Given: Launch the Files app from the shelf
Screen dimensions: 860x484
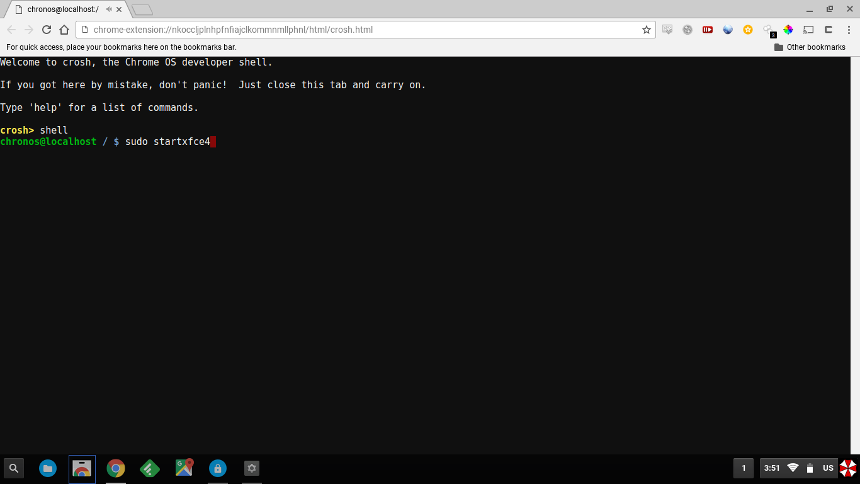Looking at the screenshot, I should point(48,468).
